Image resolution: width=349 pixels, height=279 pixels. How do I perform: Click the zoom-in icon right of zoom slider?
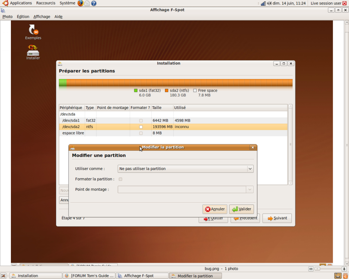click(344, 269)
